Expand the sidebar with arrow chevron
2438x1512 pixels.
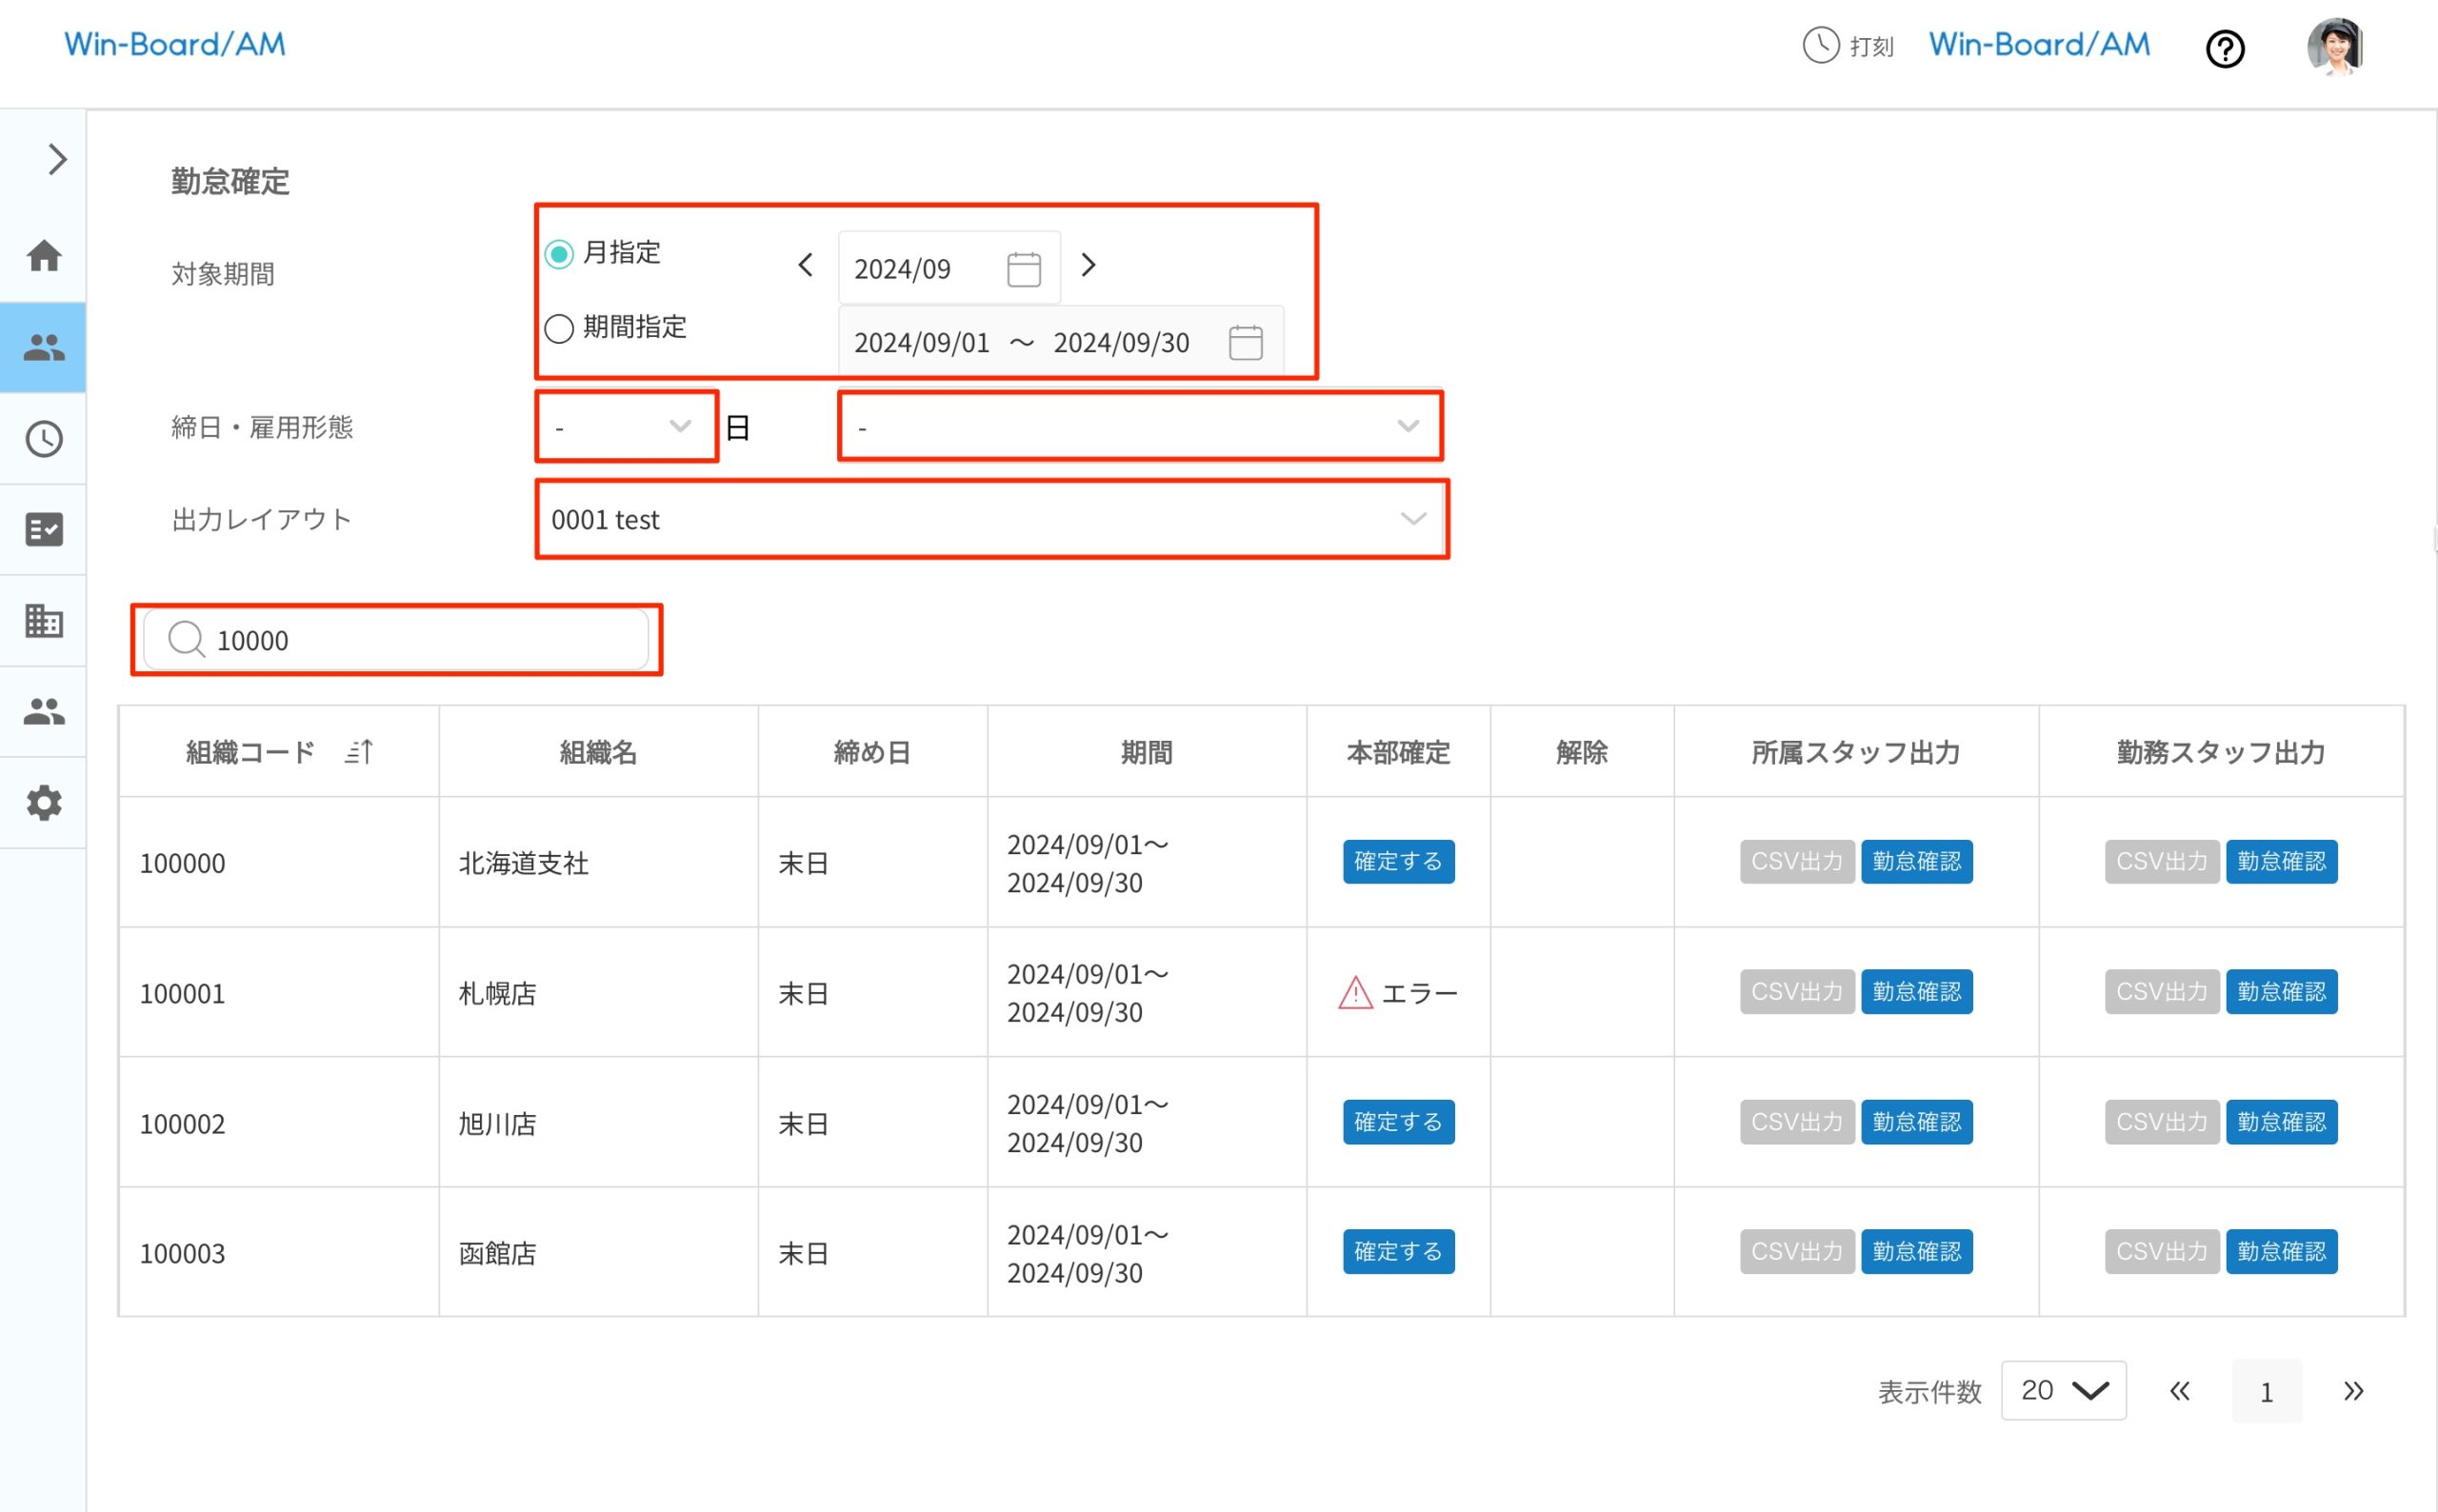57,159
